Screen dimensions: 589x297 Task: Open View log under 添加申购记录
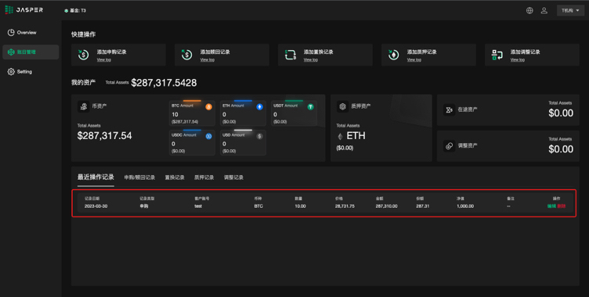(103, 59)
